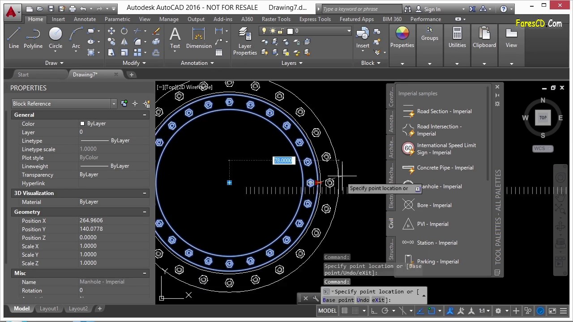This screenshot has height=322, width=573.
Task: Switch to the Insert ribbon tab
Action: click(58, 19)
